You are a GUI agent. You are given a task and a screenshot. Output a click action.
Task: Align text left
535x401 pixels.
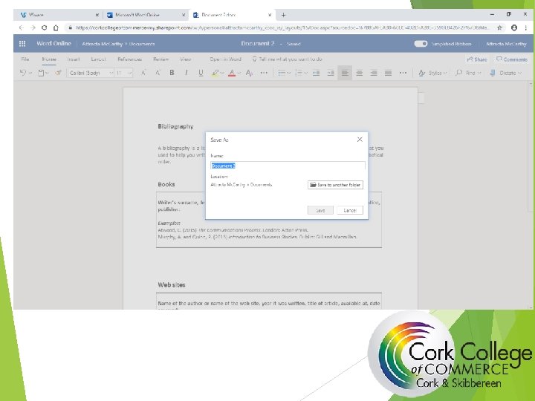[345, 73]
